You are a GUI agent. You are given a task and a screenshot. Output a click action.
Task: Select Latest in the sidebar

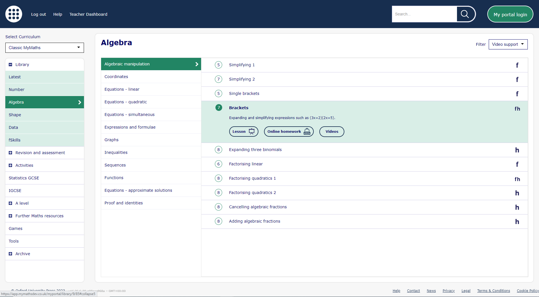45,77
